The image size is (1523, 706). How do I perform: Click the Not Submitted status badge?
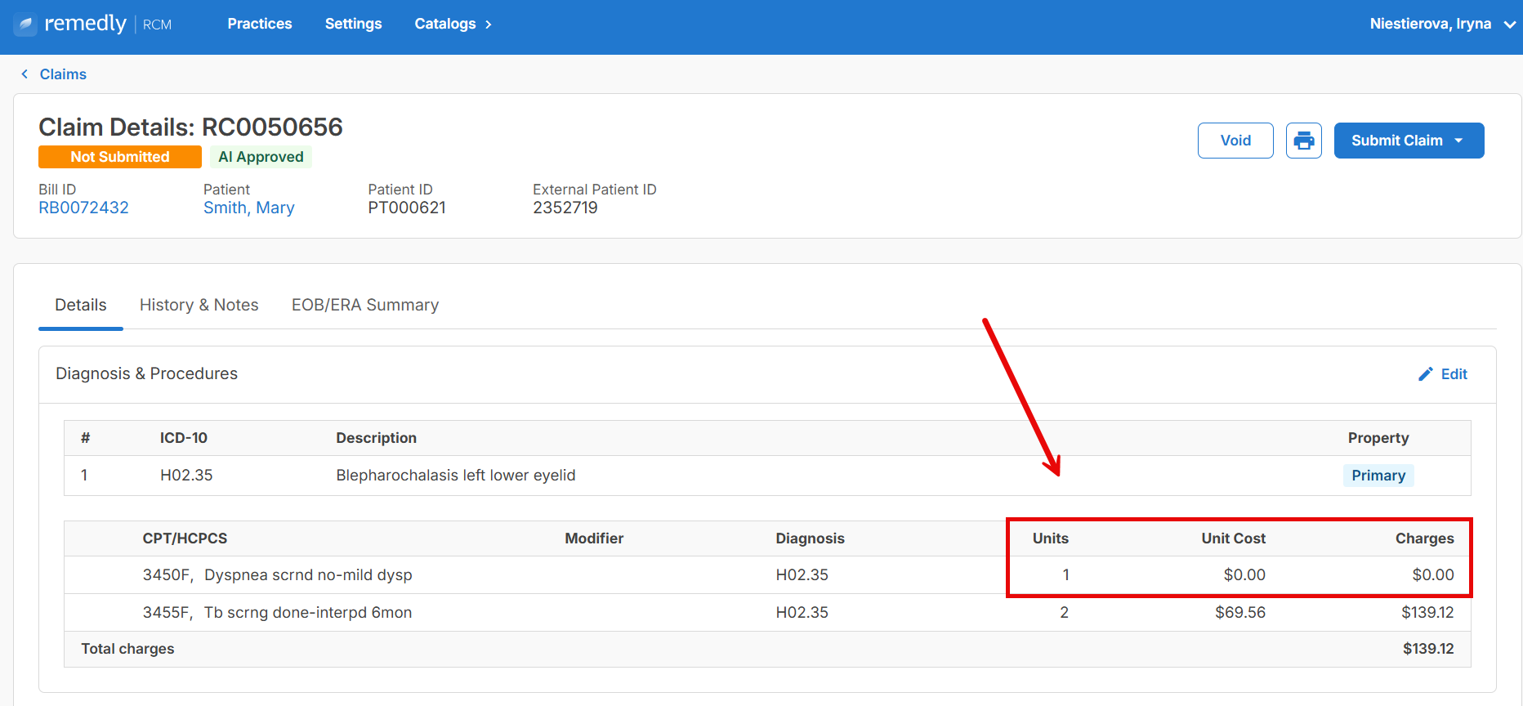[120, 157]
